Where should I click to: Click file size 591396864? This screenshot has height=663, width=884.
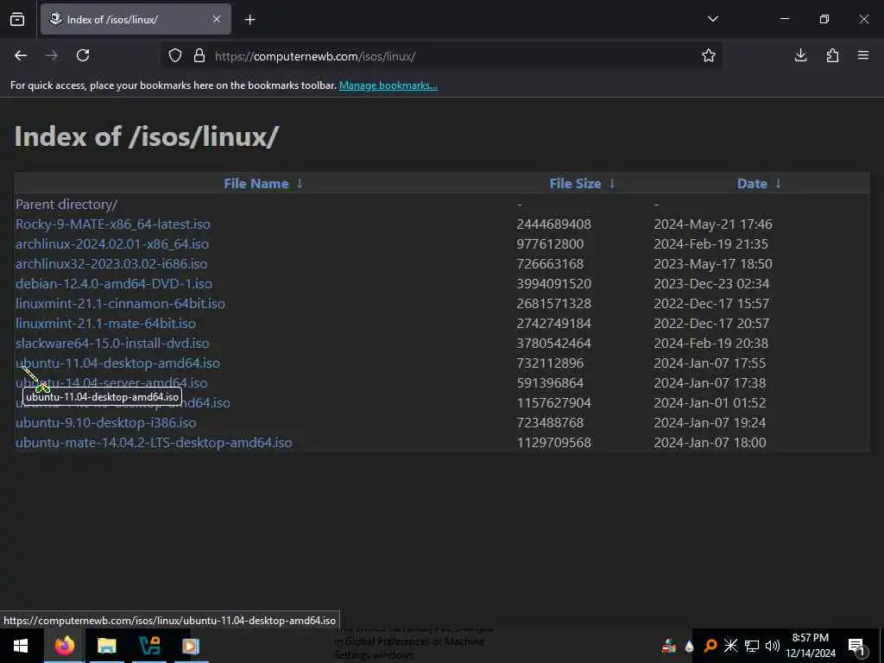coord(550,382)
